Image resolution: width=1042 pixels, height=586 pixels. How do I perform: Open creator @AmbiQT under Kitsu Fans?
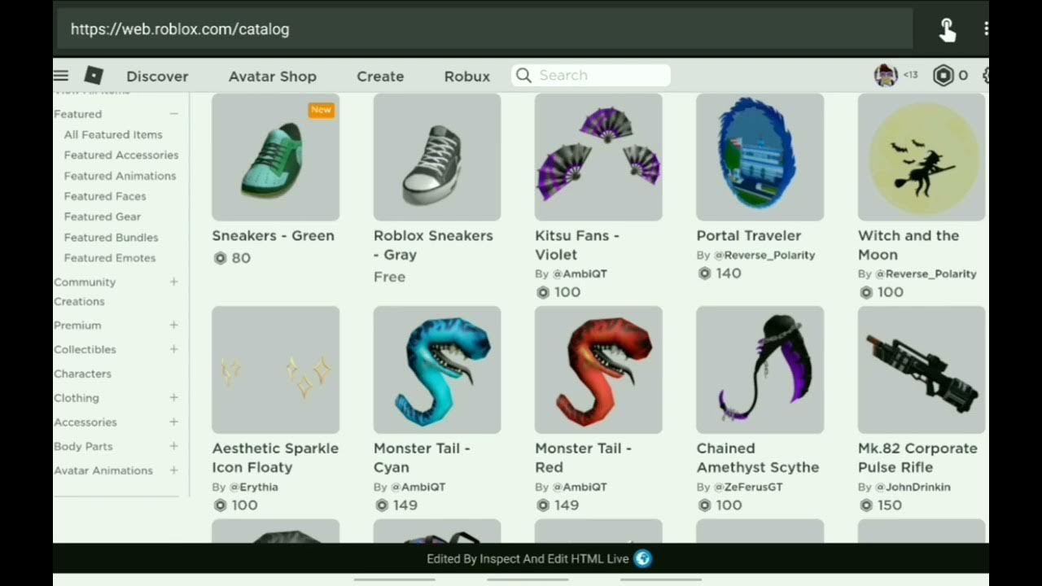580,273
